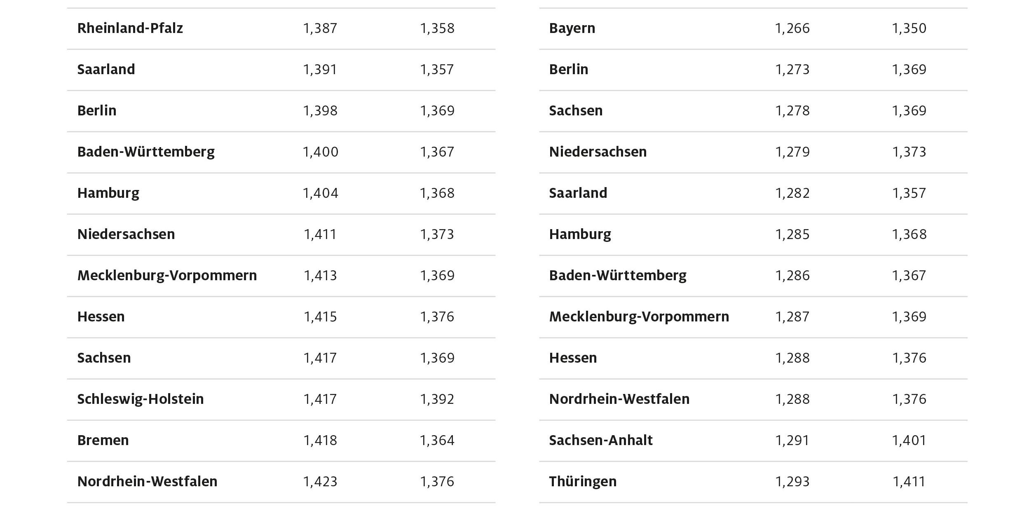1022x511 pixels.
Task: Click the 1,293 value beside Thüringen
Action: pos(792,481)
